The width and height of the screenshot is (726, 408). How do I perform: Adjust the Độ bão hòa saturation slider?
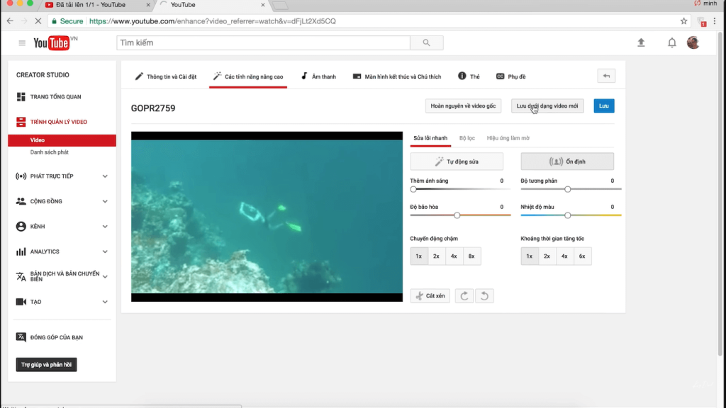pos(457,215)
